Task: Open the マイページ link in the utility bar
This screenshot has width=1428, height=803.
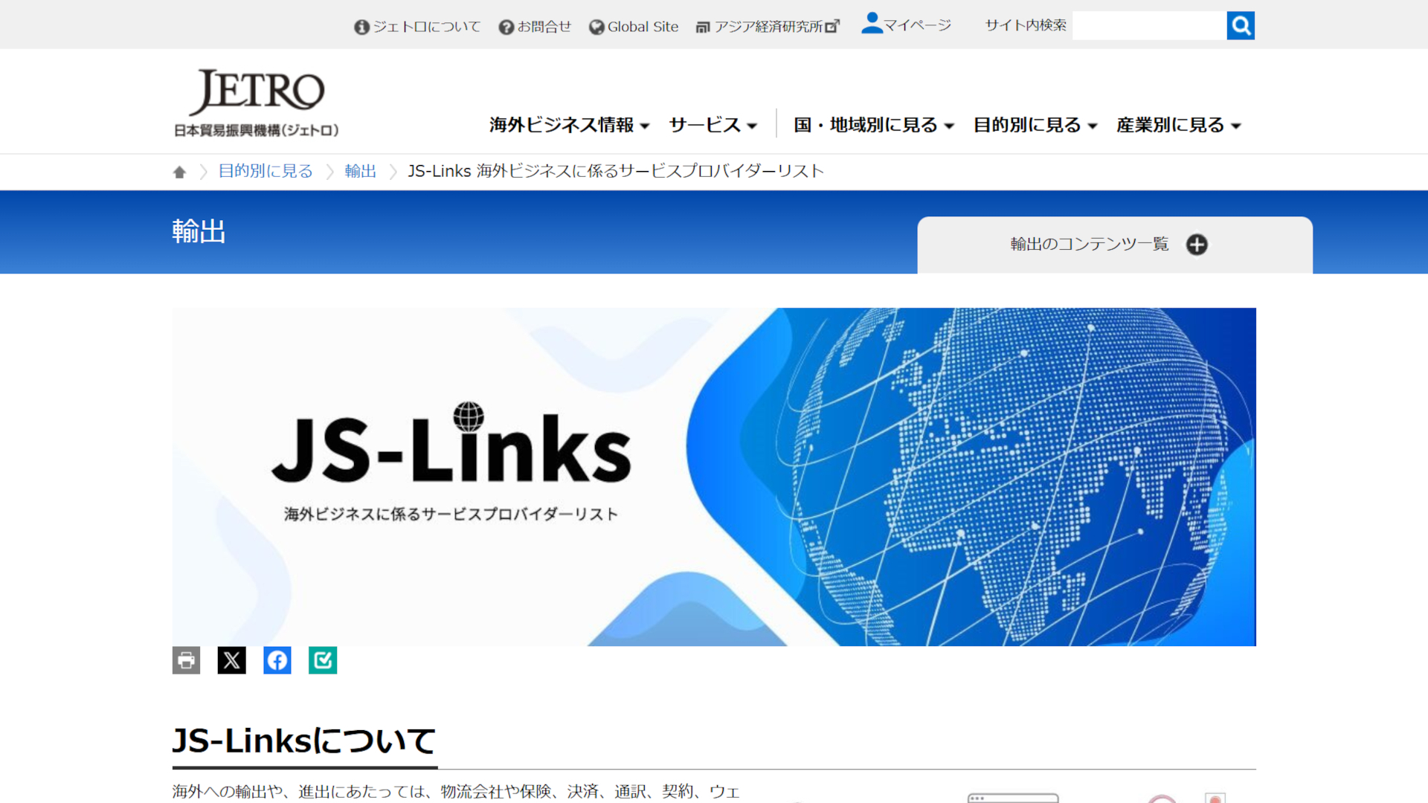Action: pos(906,24)
